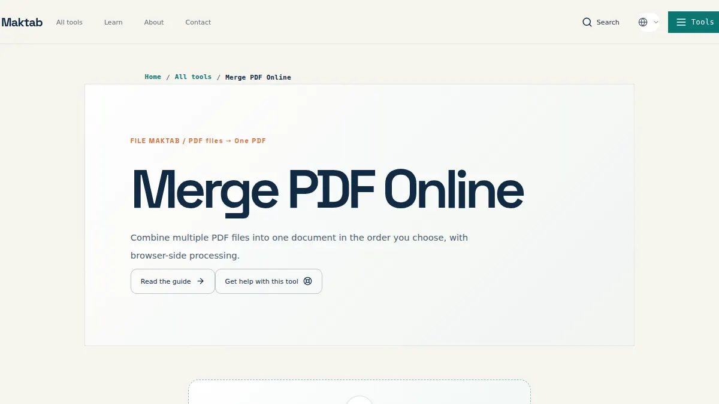Screen dimensions: 719x404
Task: Expand the language chevron dropdown
Action: coord(655,22)
